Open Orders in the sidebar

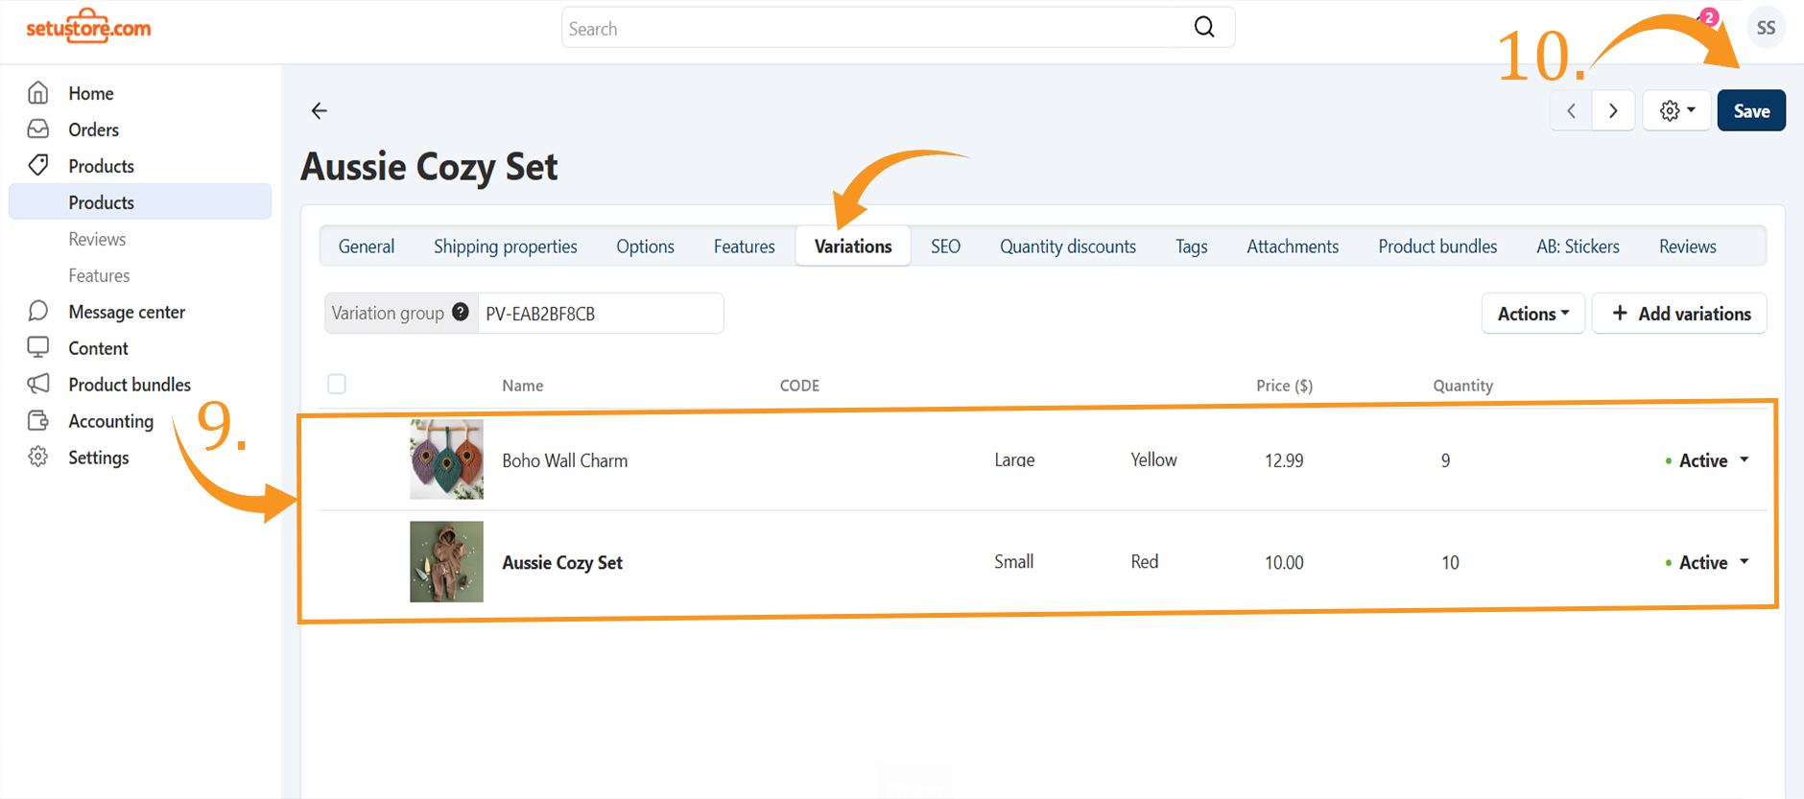94,129
